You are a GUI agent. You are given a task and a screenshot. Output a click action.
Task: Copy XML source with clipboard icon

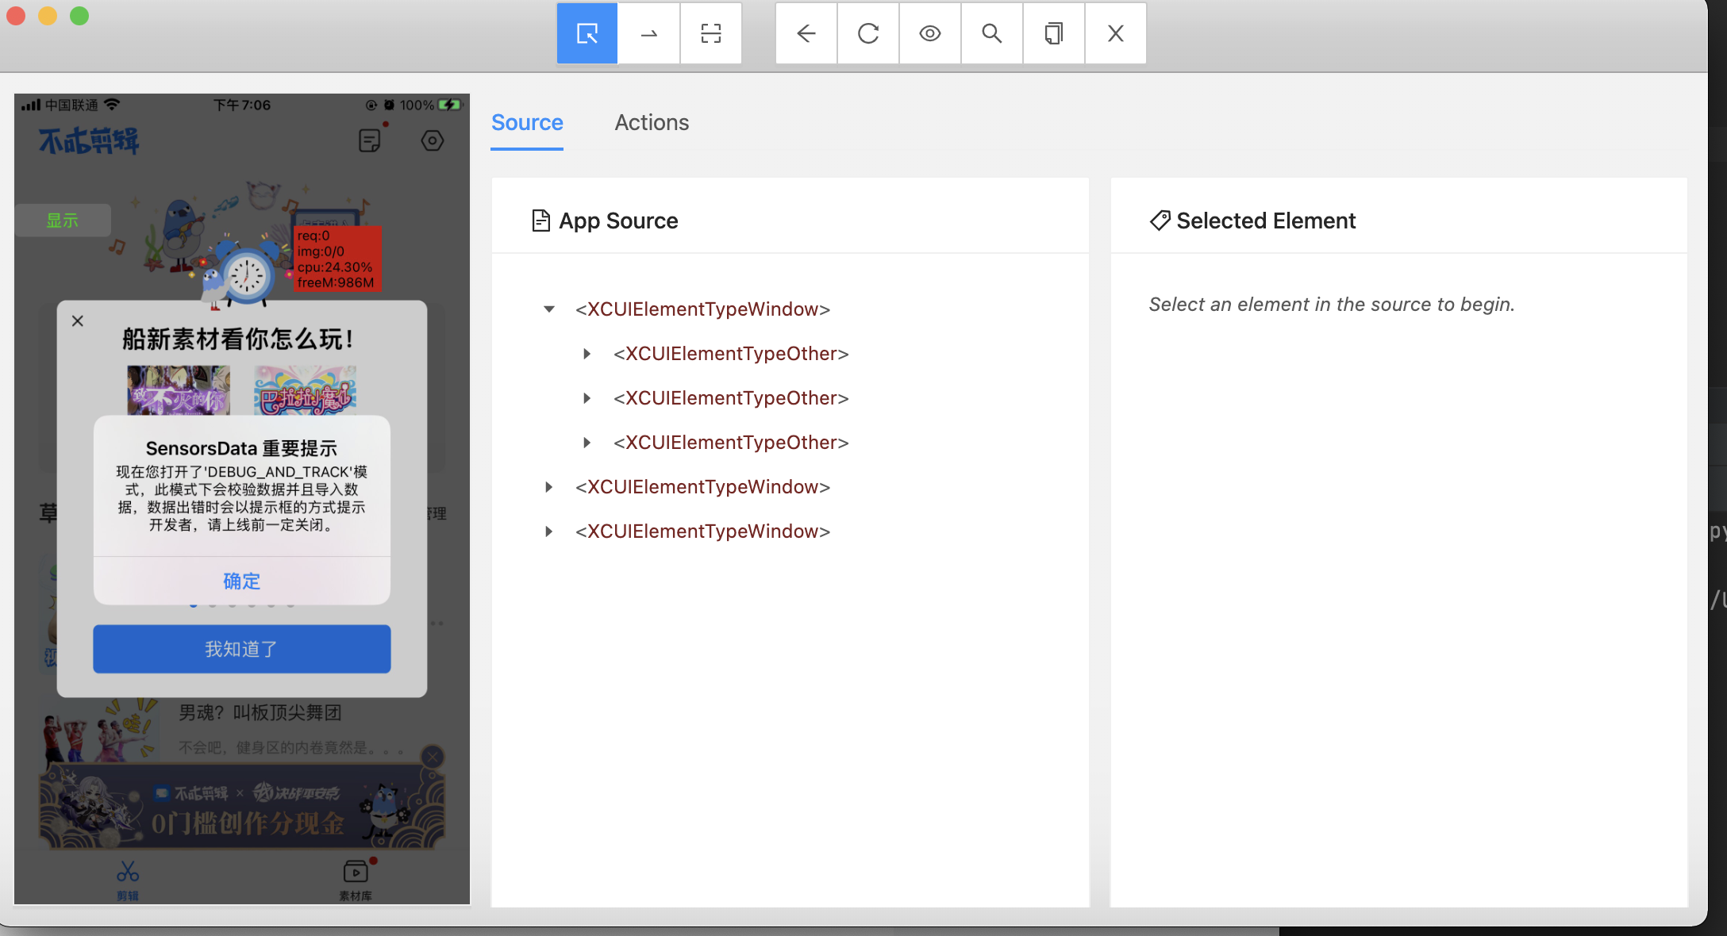click(x=1054, y=33)
